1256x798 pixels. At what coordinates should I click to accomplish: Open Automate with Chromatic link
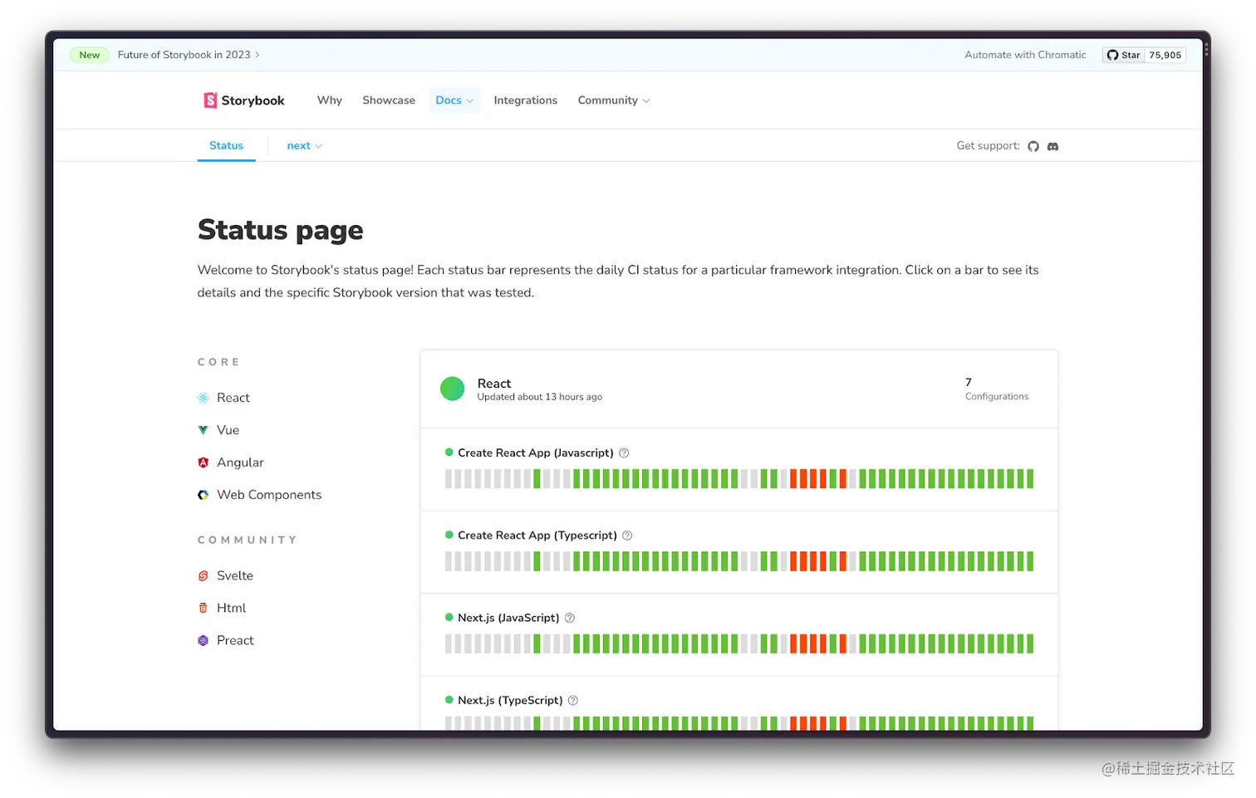(x=1025, y=55)
